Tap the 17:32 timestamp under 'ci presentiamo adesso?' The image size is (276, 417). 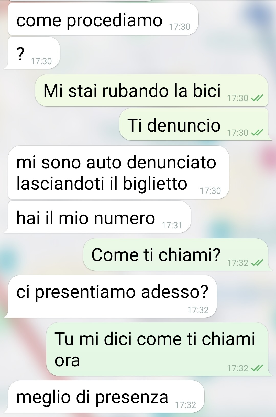coord(198,310)
